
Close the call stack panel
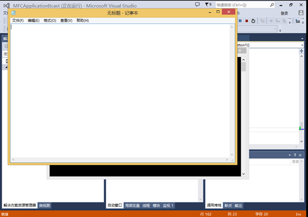(x=300, y=155)
